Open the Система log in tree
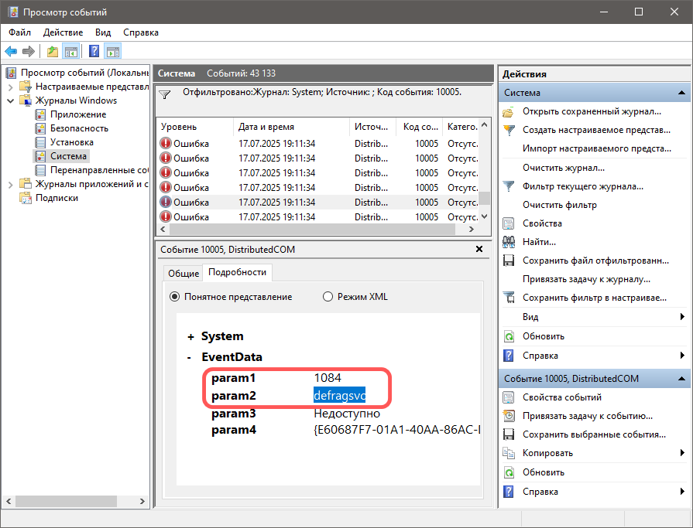693x528 pixels. click(x=69, y=156)
